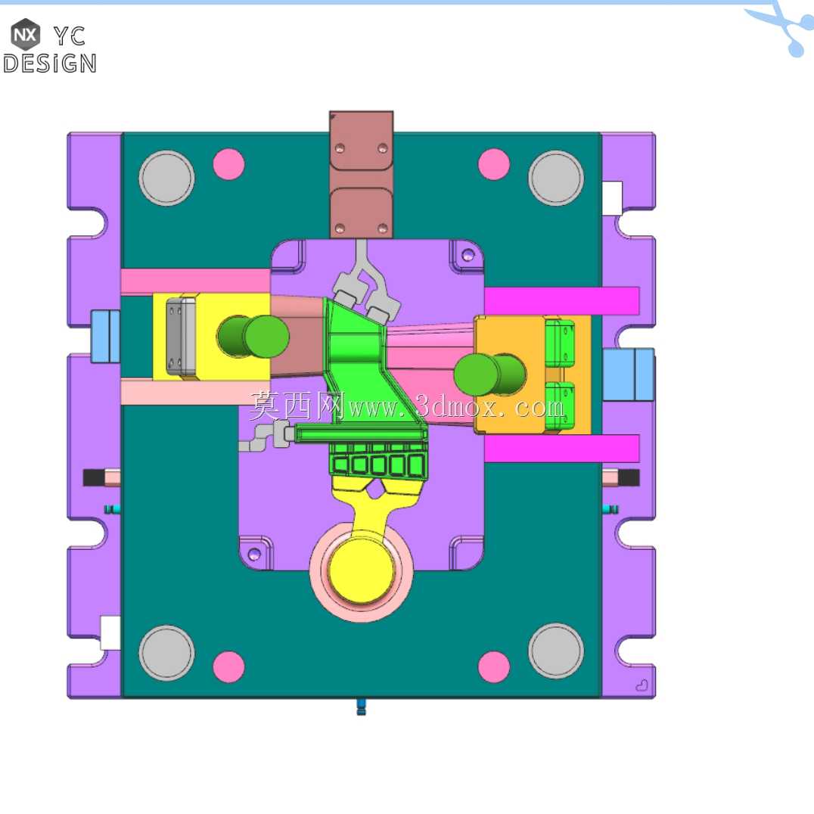Viewport: 814px width, 814px height.
Task: Select the bottom-left pink return pin
Action: click(229, 667)
